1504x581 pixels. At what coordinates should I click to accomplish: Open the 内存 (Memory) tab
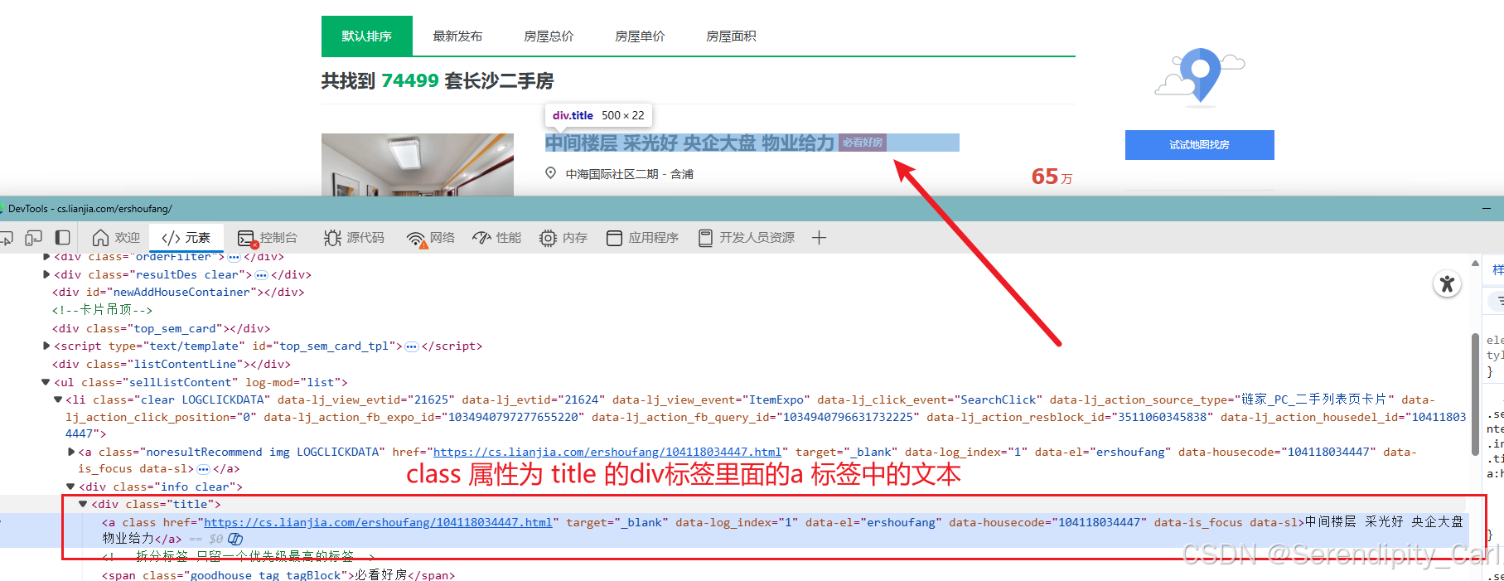[x=563, y=238]
